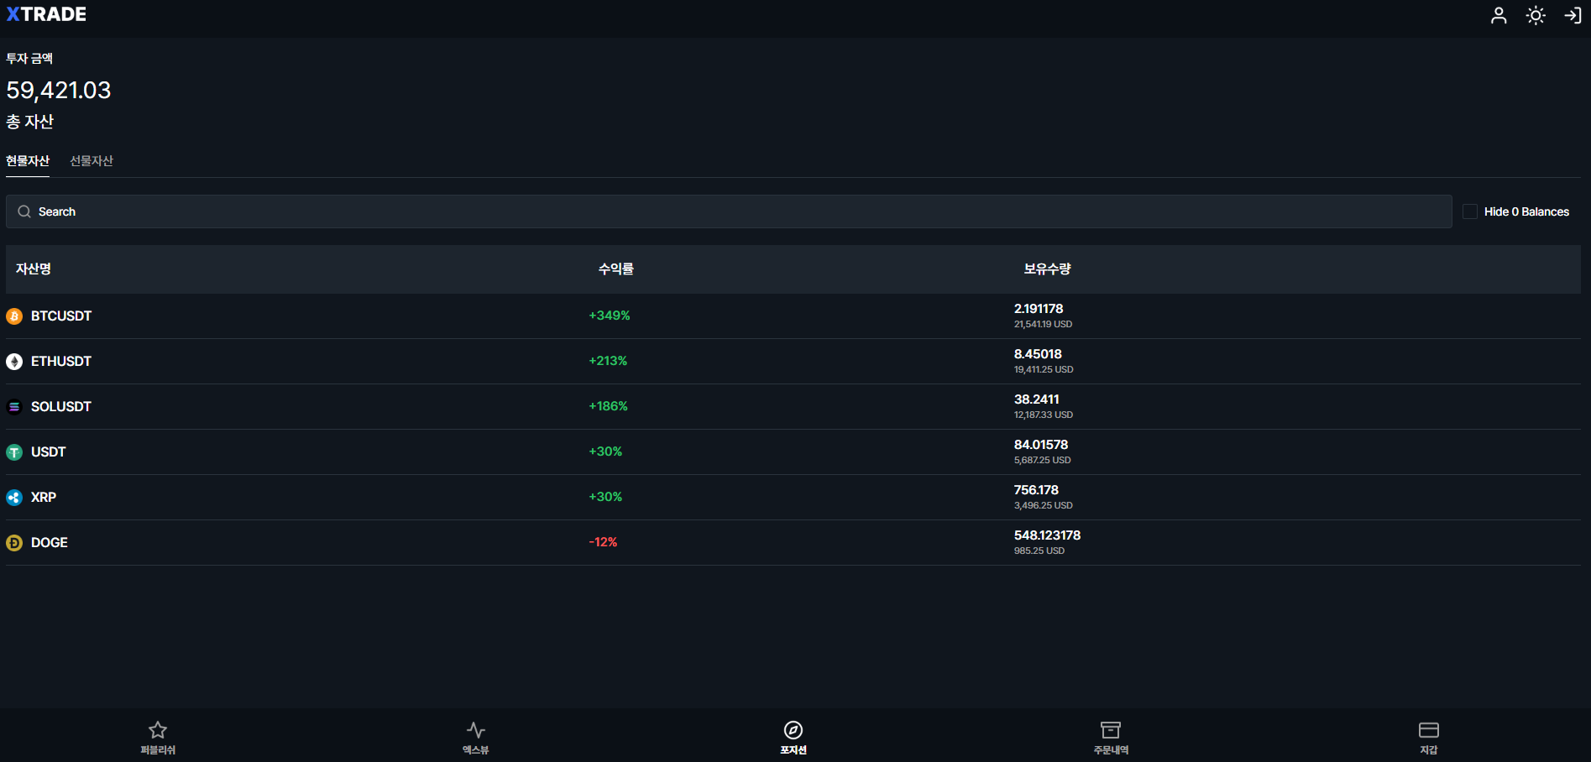Click the Bitcoin coin icon

tap(14, 316)
